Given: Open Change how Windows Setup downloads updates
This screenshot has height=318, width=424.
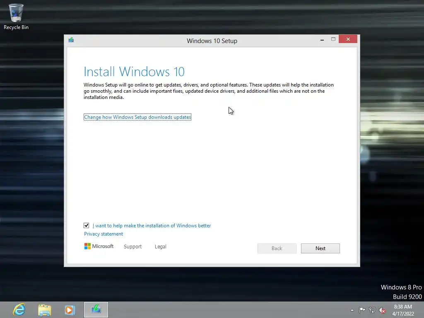Looking at the screenshot, I should tap(137, 117).
